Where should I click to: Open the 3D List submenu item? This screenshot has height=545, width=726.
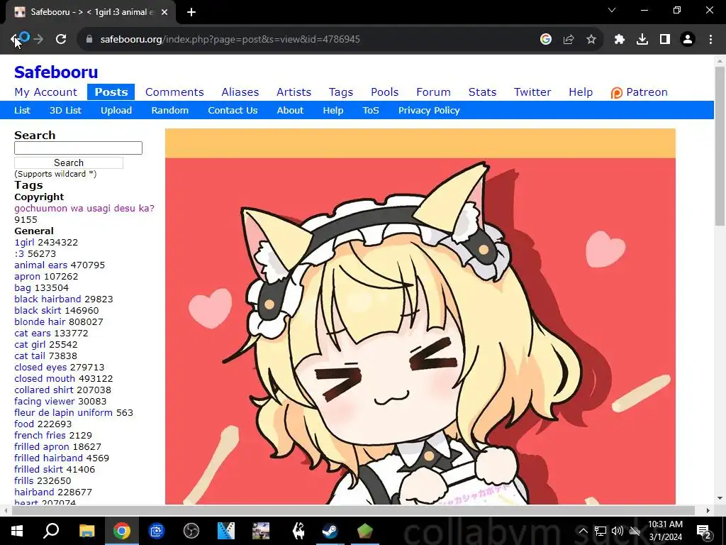click(x=65, y=110)
